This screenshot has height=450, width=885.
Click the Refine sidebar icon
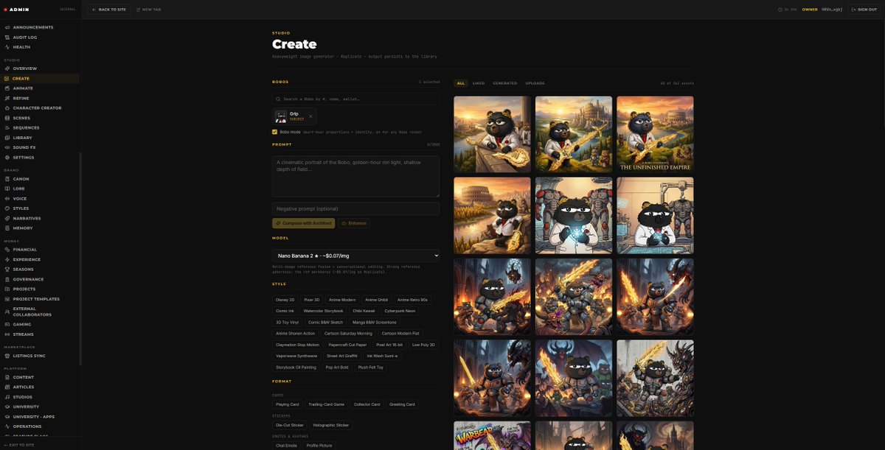7,98
